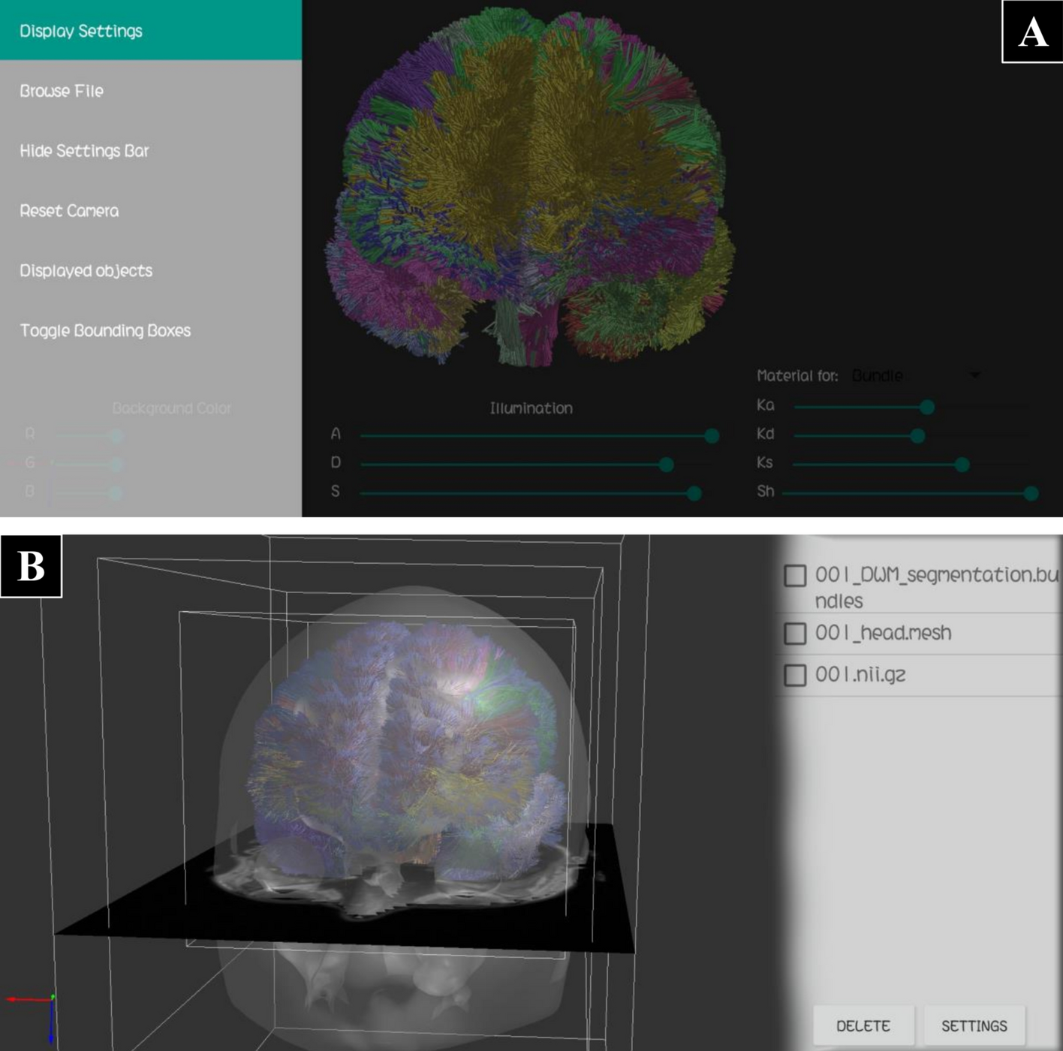Image resolution: width=1063 pixels, height=1051 pixels.
Task: Click the Ks material slider handle
Action: (x=962, y=465)
